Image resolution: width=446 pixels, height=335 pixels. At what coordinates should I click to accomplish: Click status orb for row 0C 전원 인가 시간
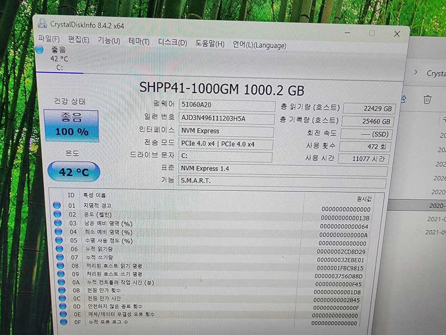62,298
